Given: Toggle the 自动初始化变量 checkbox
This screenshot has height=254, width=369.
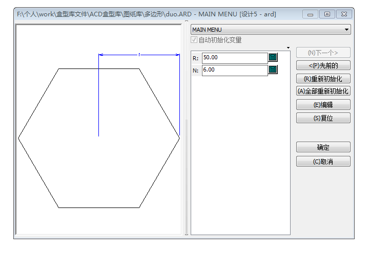Looking at the screenshot, I should tap(194, 40).
